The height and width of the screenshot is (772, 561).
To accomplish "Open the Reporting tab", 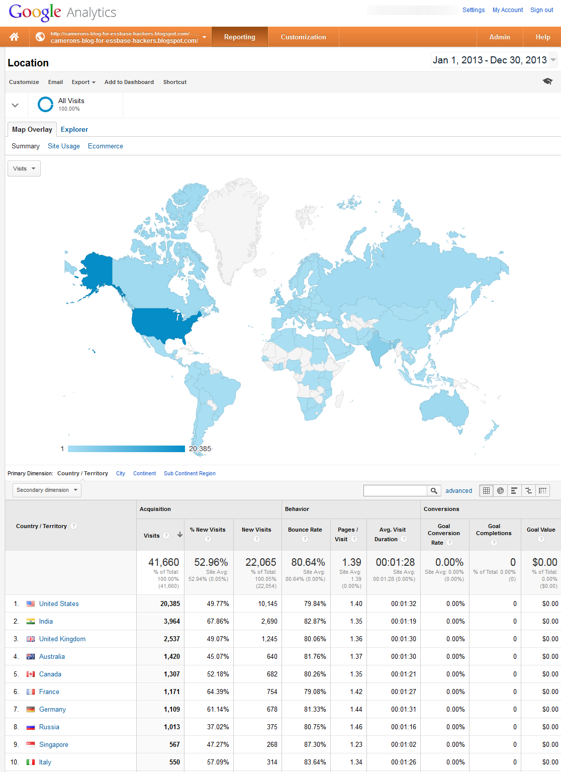I will tap(240, 37).
